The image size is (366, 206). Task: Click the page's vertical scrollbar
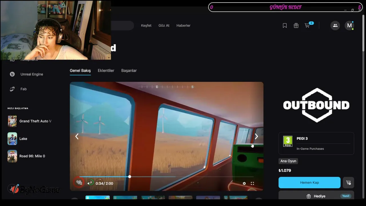(x=363, y=33)
